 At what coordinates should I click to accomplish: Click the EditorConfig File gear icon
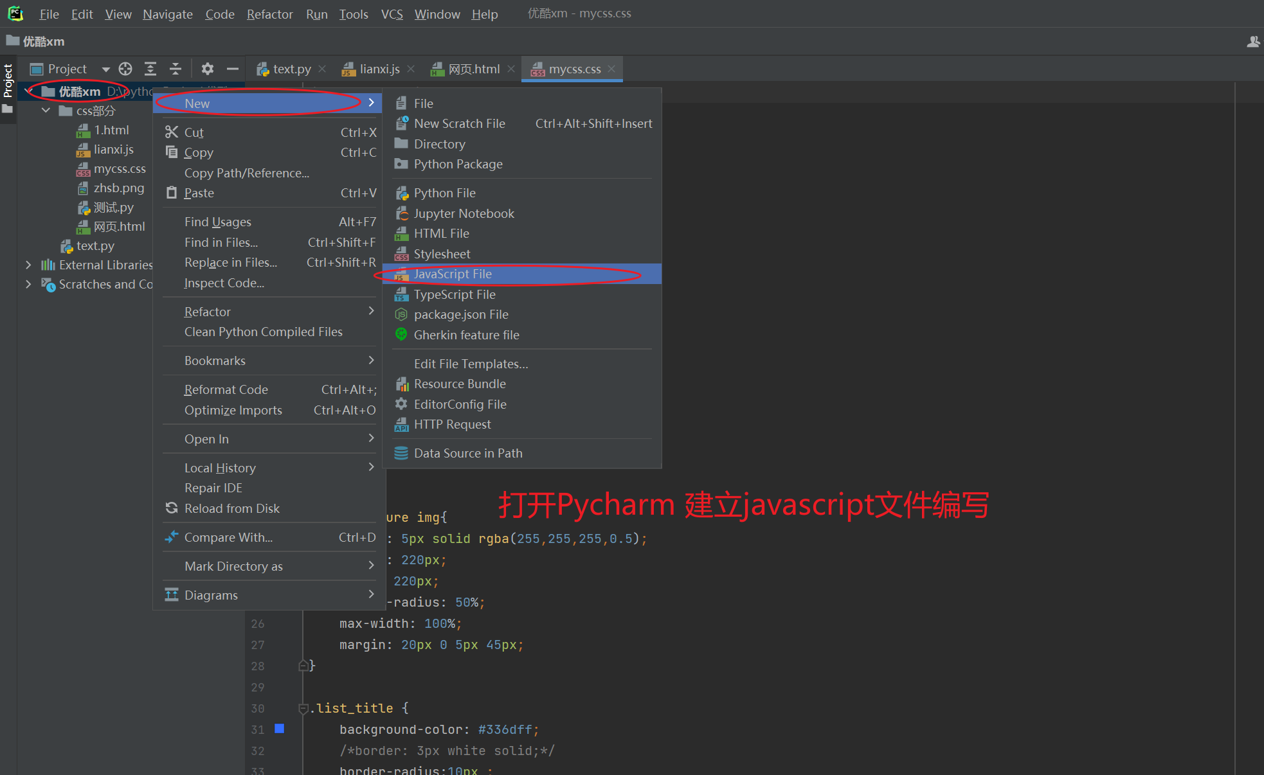(x=401, y=404)
